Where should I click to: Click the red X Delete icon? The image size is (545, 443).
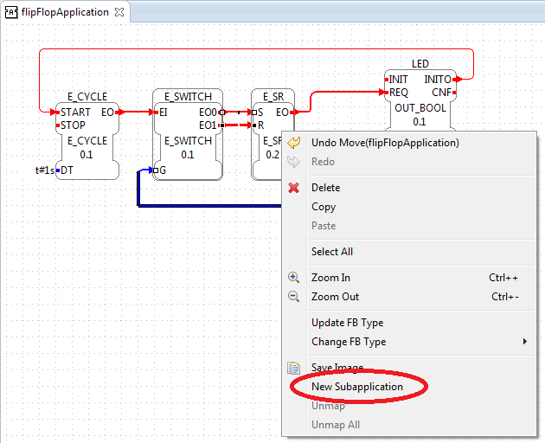click(x=294, y=188)
